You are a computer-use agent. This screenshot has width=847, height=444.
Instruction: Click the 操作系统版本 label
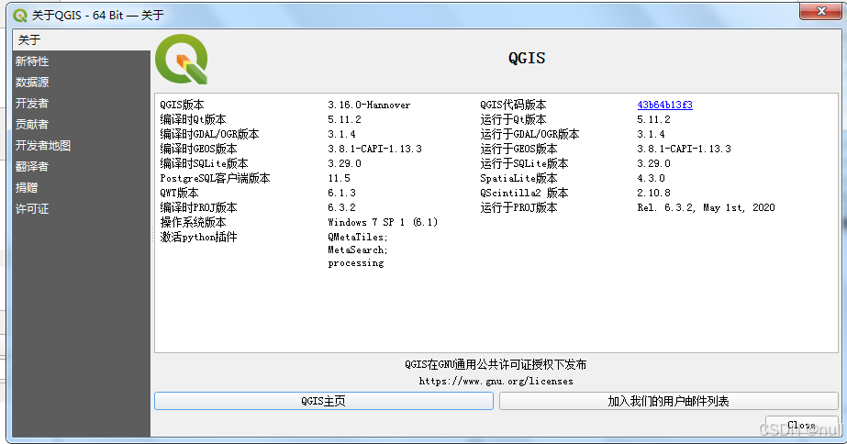[193, 222]
